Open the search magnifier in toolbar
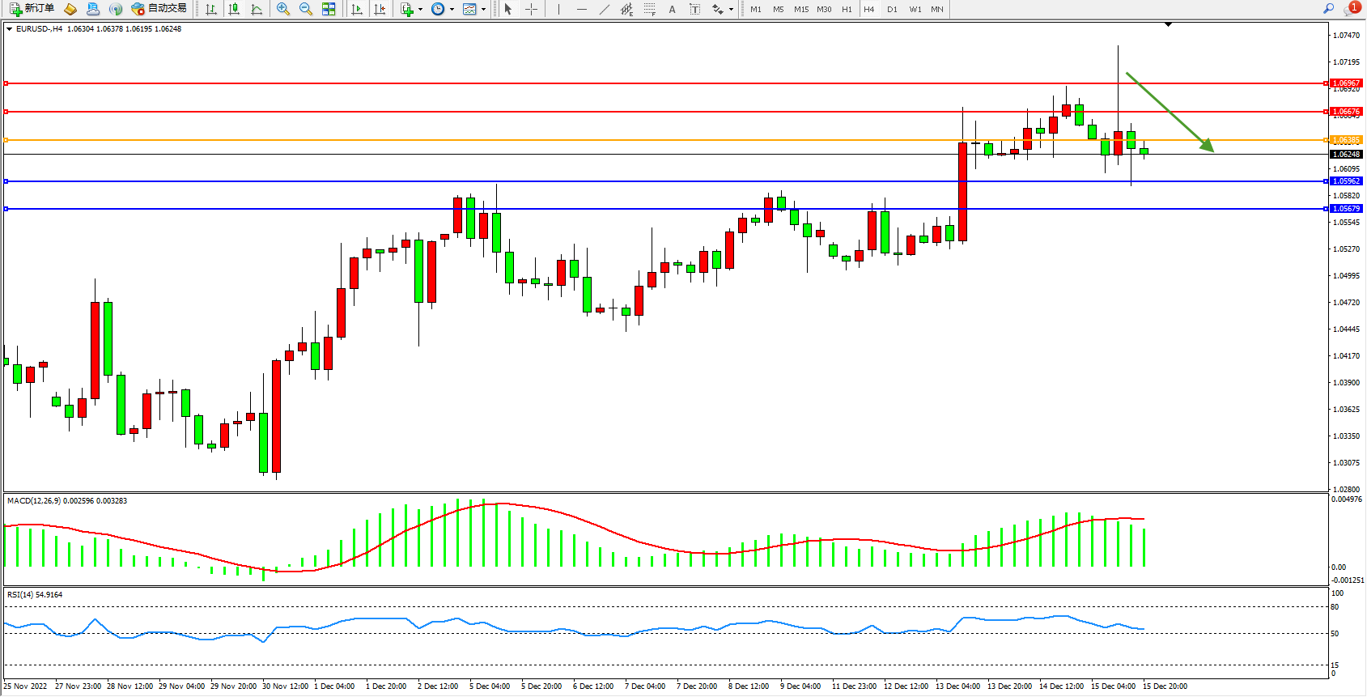The width and height of the screenshot is (1367, 697). [1328, 9]
